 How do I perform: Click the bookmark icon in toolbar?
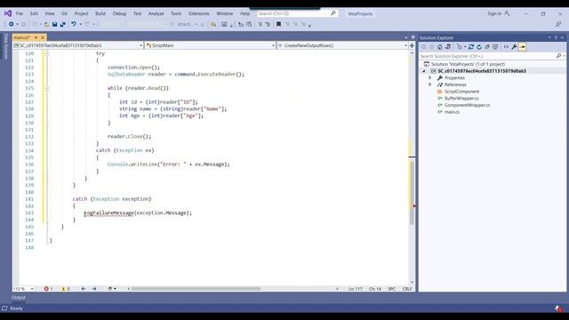coord(278,24)
